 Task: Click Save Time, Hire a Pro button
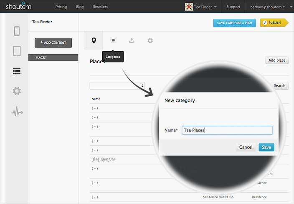click(234, 23)
